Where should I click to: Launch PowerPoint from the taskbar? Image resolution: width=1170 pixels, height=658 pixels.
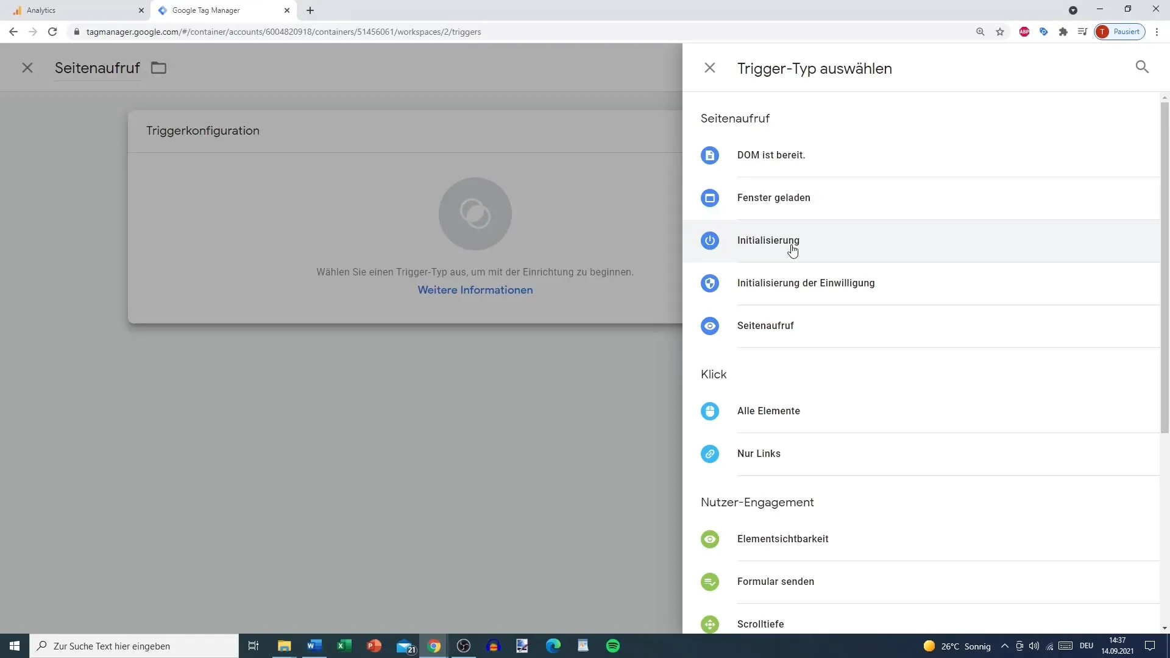pos(374,646)
